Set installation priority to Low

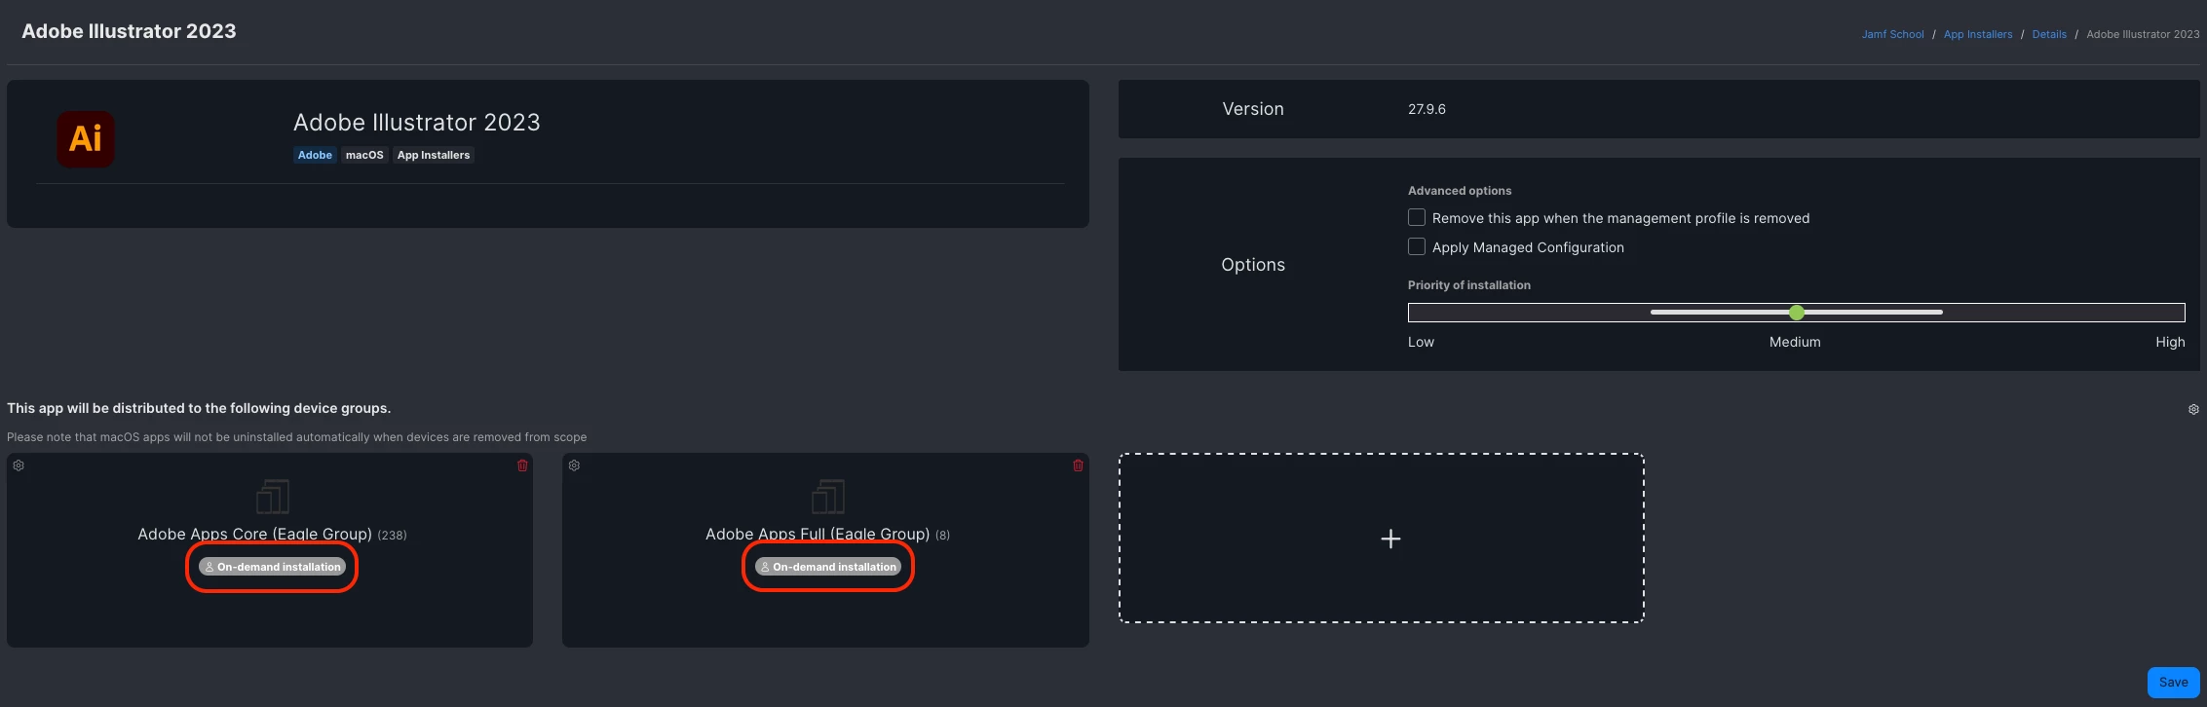pos(1421,342)
